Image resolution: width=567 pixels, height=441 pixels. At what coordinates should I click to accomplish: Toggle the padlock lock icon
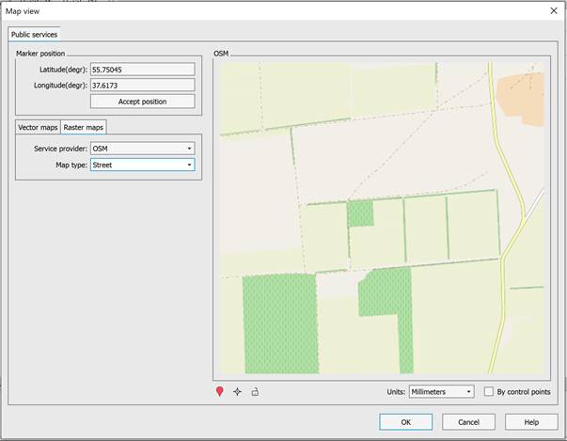[254, 391]
